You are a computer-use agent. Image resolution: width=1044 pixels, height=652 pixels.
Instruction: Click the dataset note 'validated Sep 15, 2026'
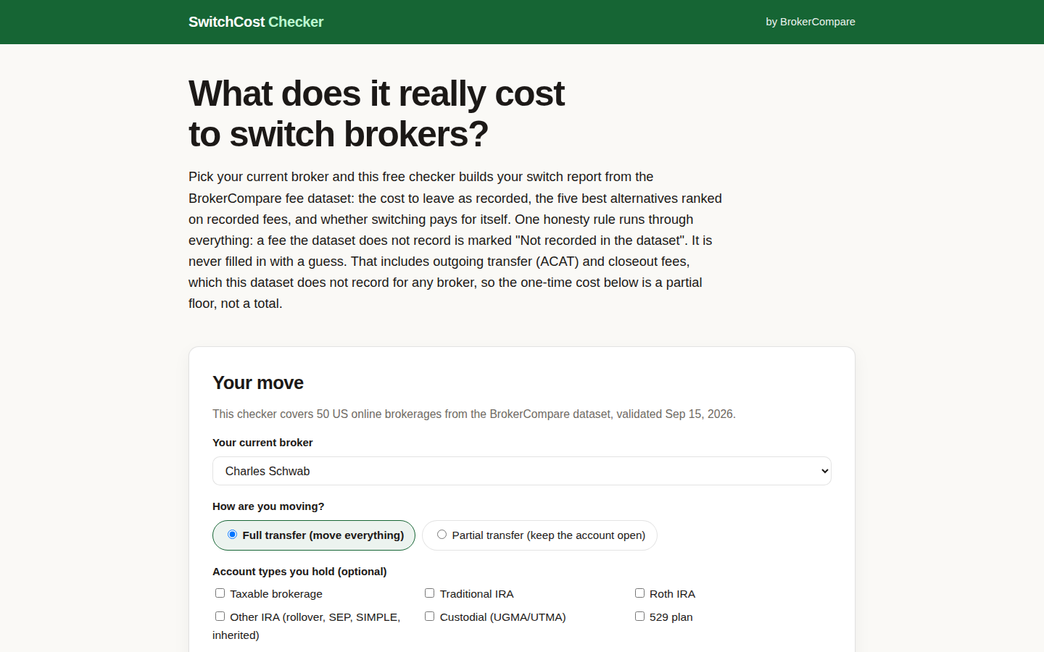pyautogui.click(x=676, y=414)
